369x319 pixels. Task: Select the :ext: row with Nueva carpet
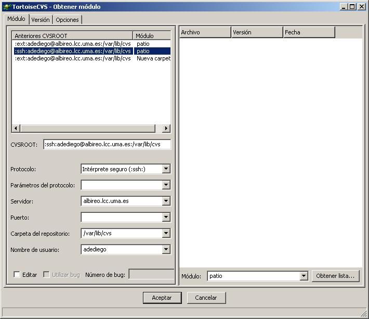pyautogui.click(x=91, y=58)
